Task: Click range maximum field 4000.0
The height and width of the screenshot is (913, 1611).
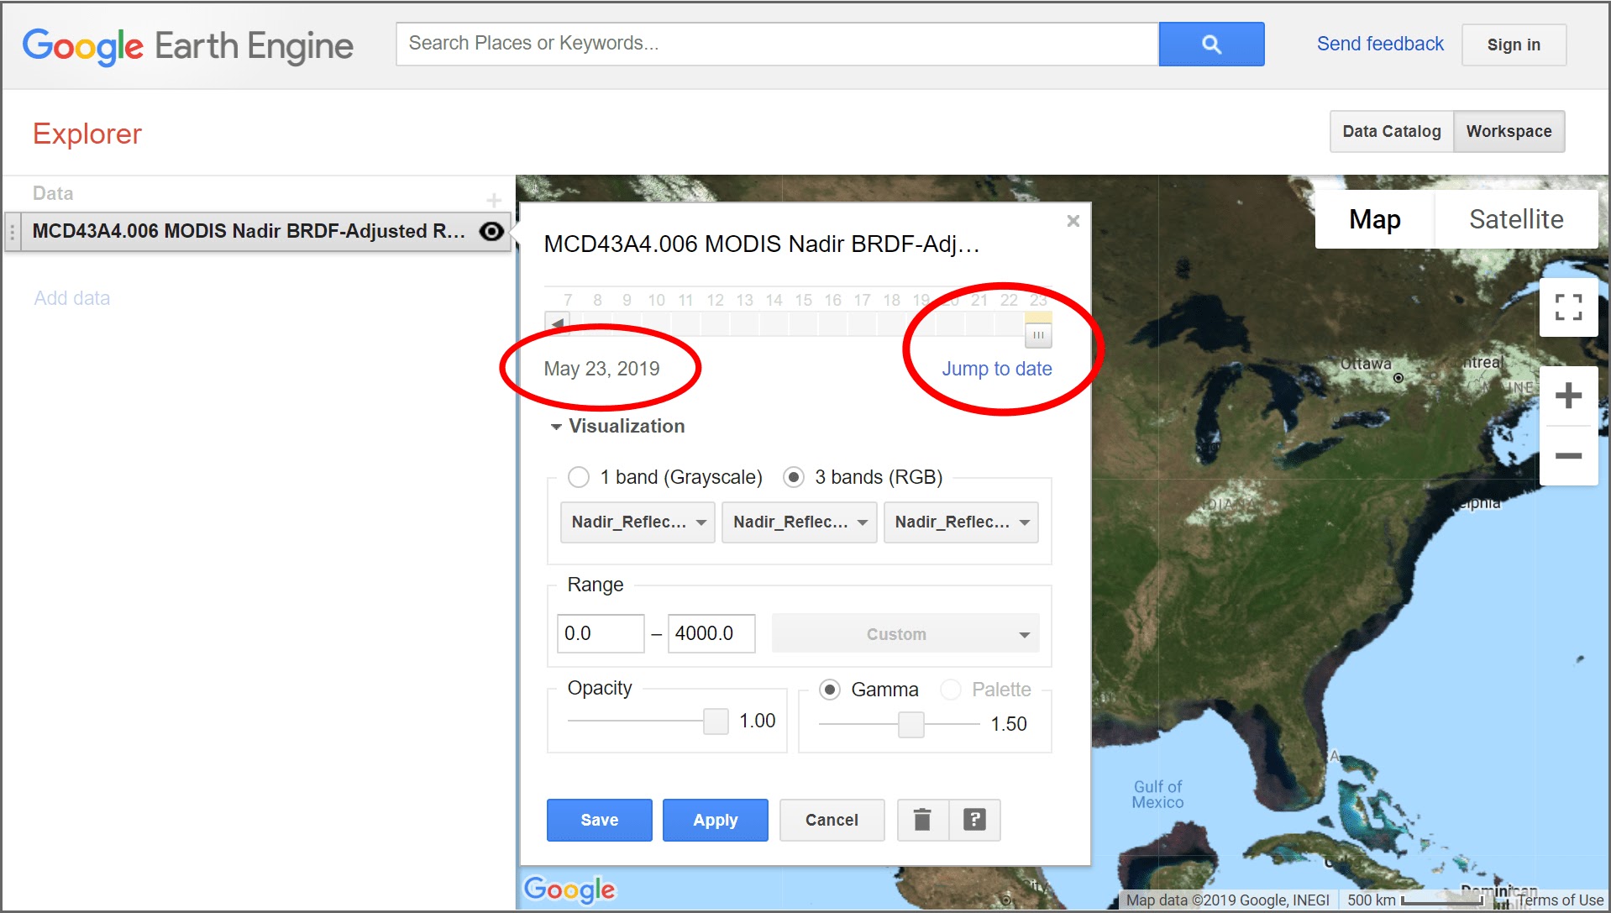Action: click(711, 633)
